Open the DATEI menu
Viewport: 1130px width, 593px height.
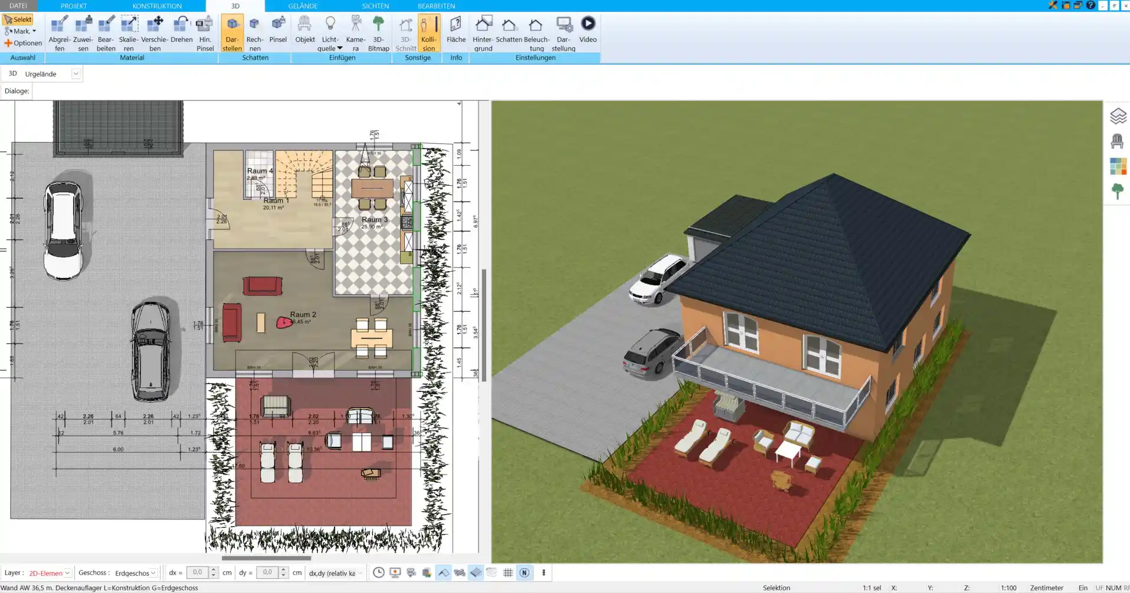click(x=18, y=6)
